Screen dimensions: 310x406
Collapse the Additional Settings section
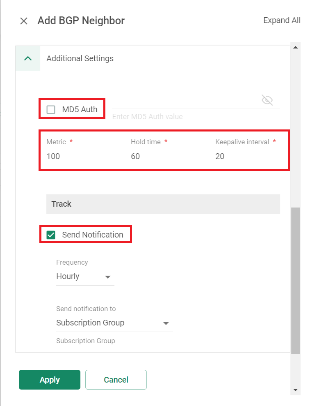tap(28, 58)
